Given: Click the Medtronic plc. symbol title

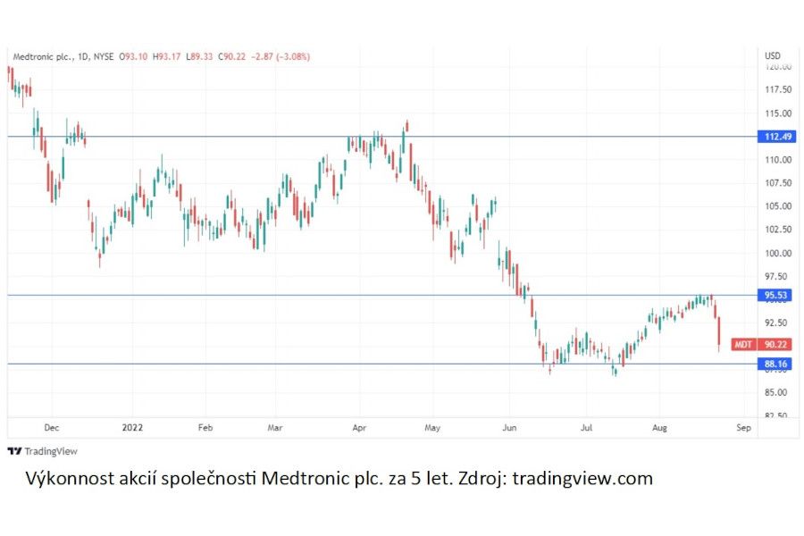Looking at the screenshot, I should click(42, 56).
